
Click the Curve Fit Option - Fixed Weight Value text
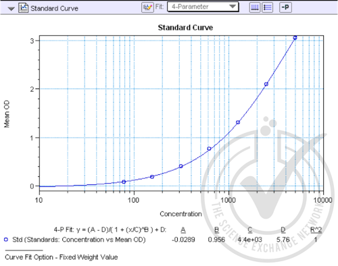[x=62, y=257]
